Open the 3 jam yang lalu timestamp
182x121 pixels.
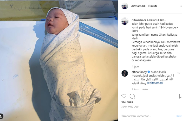(130, 107)
